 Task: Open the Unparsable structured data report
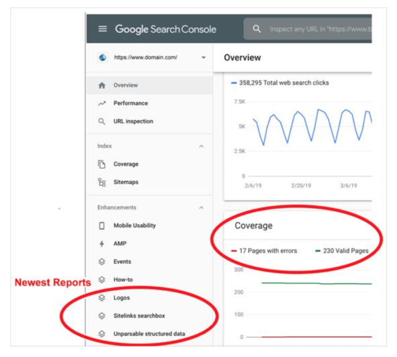(150, 334)
